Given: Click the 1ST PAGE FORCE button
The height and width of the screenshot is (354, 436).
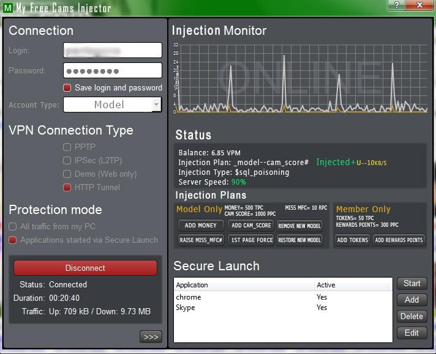Looking at the screenshot, I should pos(251,240).
